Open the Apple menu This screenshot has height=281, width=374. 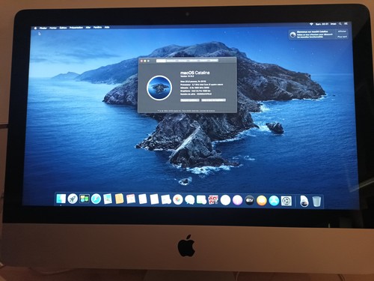pos(35,28)
